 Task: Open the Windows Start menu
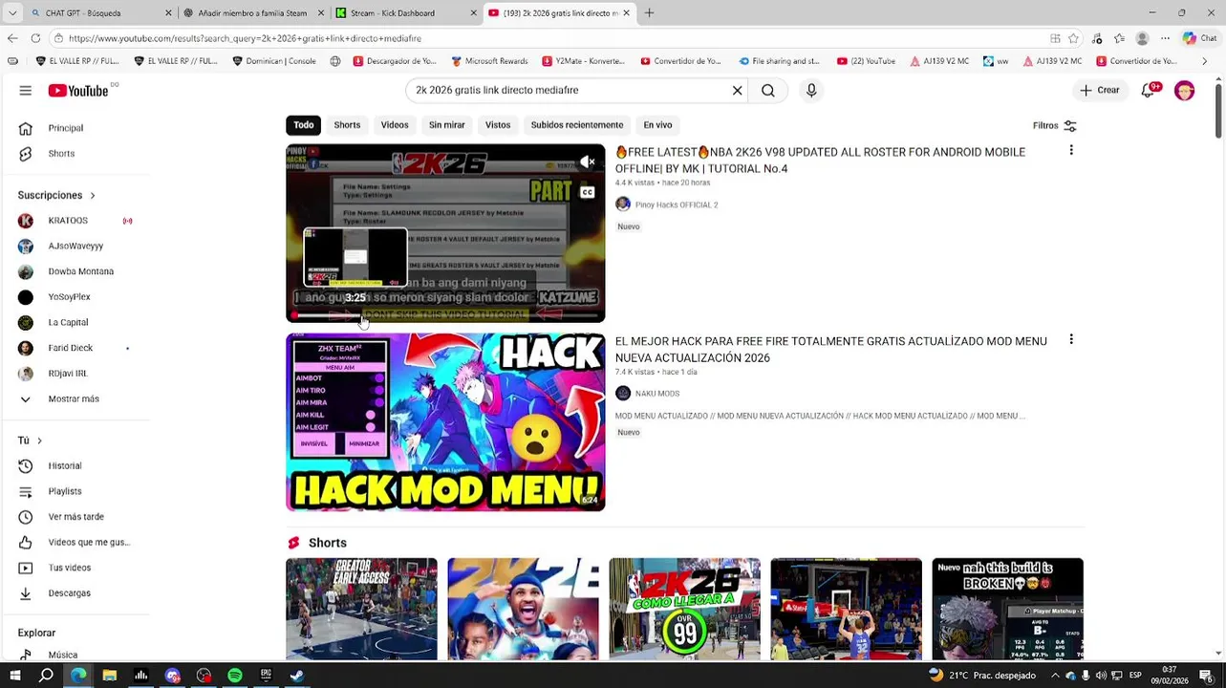point(14,676)
